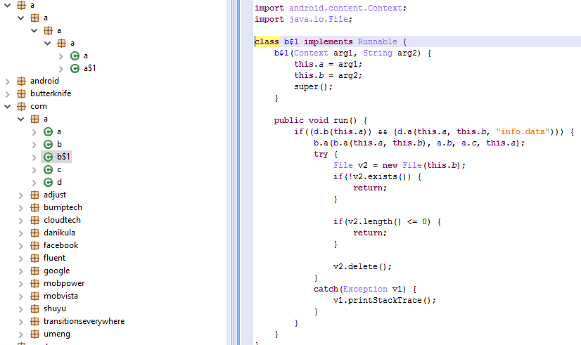Click v2.length() in the if condition
581x345 pixels.
375,221
